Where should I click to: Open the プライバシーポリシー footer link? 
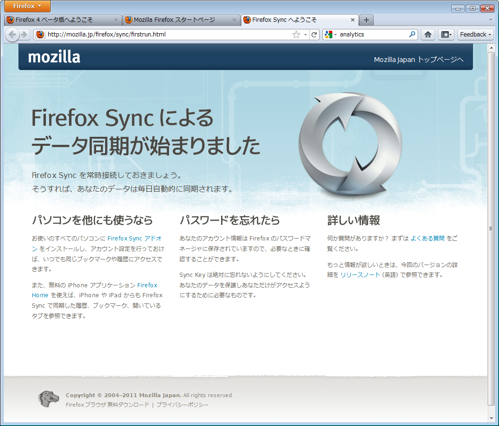coord(182,405)
